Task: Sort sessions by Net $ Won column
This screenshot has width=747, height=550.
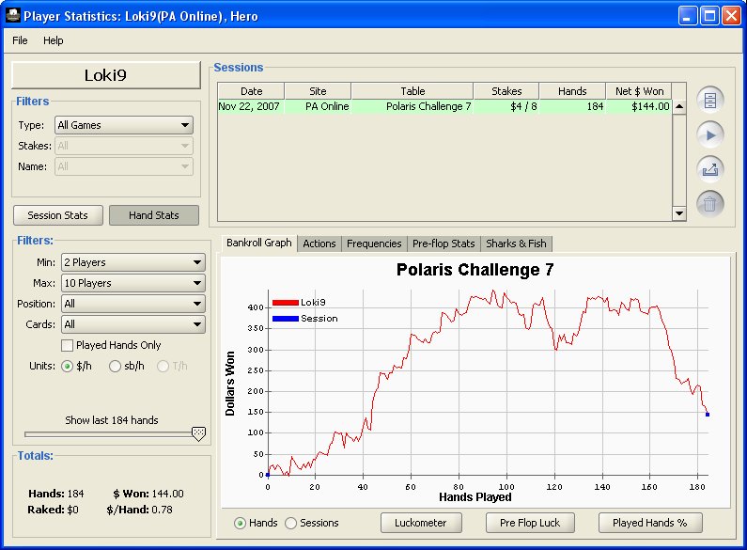Action: click(638, 91)
